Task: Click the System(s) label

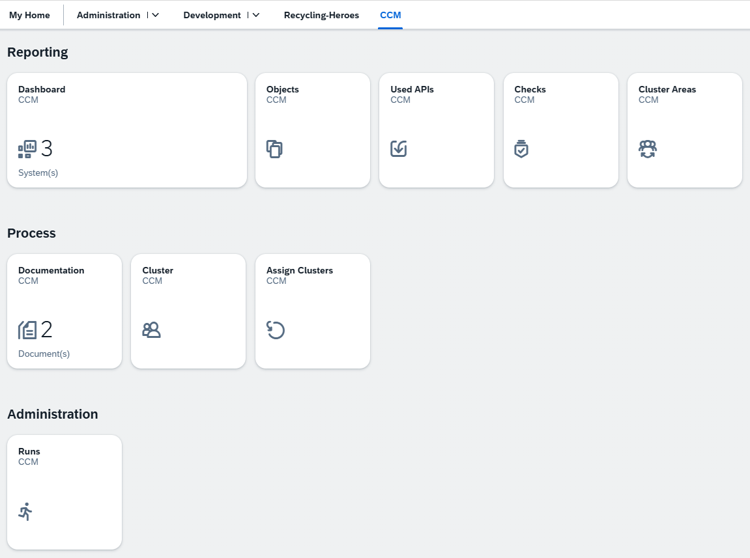Action: pyautogui.click(x=38, y=173)
